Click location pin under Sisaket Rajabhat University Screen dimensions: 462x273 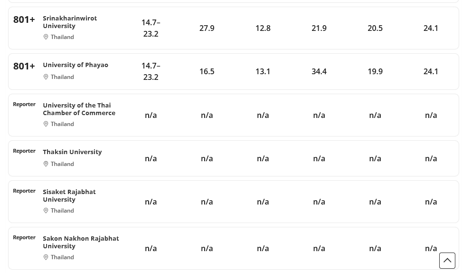pos(46,211)
